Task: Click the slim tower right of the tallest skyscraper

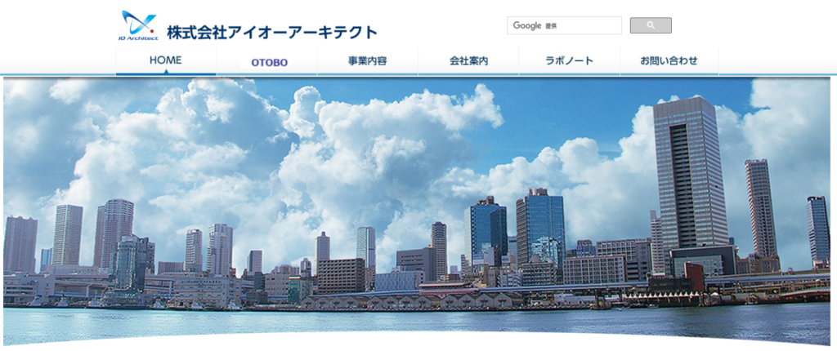Action: tap(760, 208)
